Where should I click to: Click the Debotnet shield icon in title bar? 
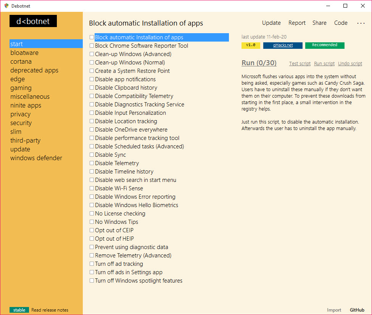(x=6, y=6)
